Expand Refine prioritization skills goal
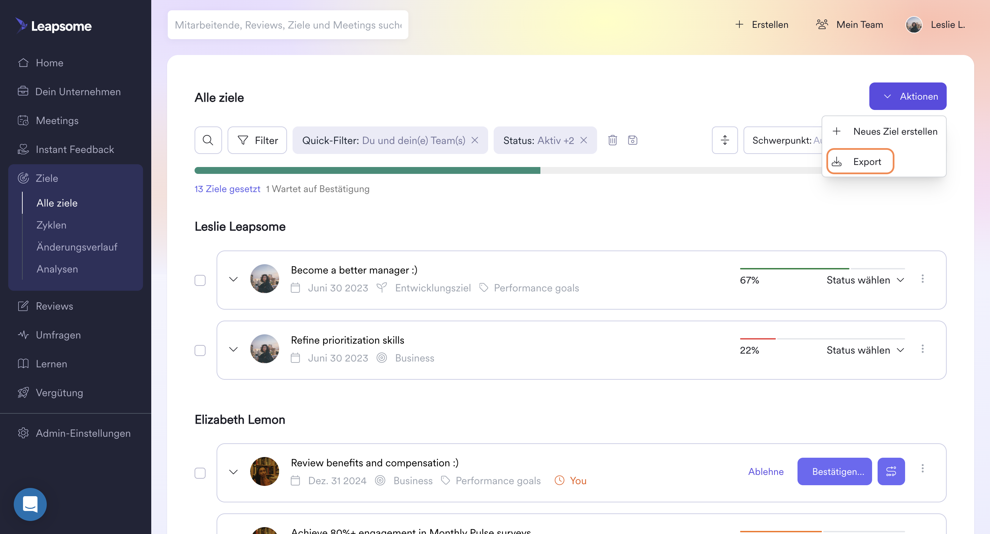The width and height of the screenshot is (990, 534). [233, 349]
